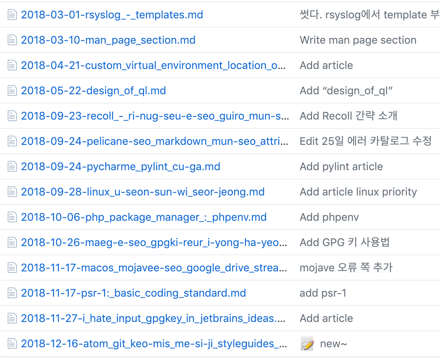Open 2018-09-24-pycharme_pylint_cu-ga.md file
Viewport: 440px width, 358px height.
[121, 167]
